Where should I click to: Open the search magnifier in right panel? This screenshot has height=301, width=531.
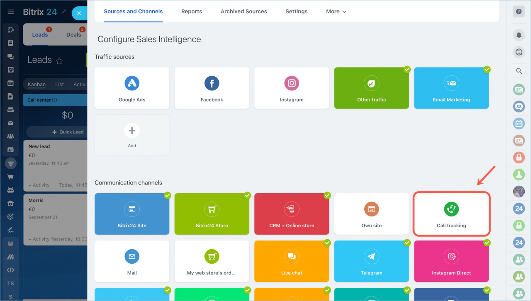(519, 71)
